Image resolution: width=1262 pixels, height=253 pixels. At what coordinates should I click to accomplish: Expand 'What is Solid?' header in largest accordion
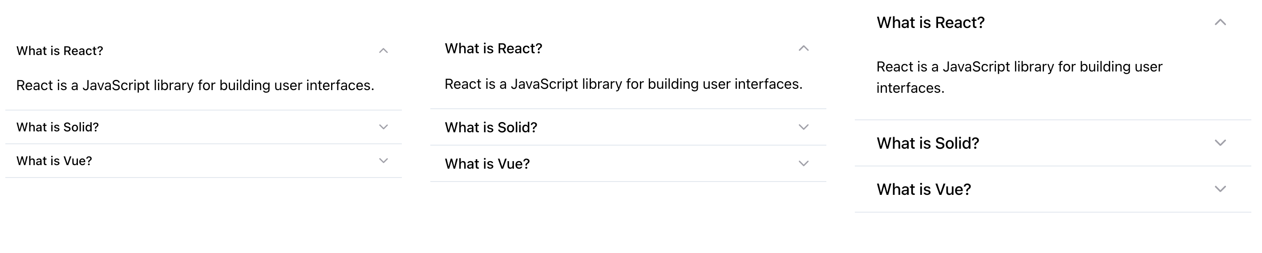pyautogui.click(x=928, y=143)
